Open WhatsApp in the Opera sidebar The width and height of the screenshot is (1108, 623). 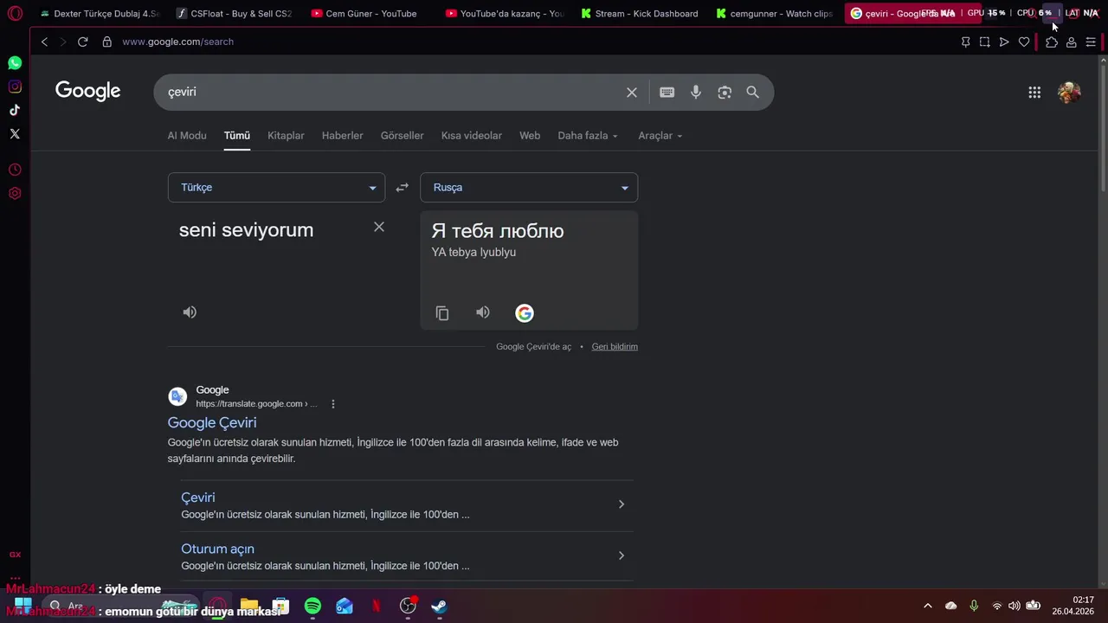15,63
